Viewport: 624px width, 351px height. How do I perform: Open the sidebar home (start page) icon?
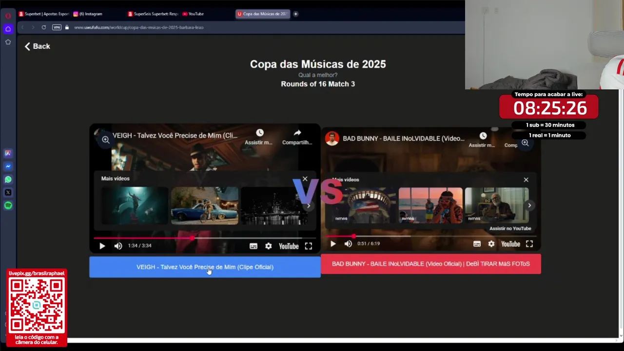[x=8, y=29]
